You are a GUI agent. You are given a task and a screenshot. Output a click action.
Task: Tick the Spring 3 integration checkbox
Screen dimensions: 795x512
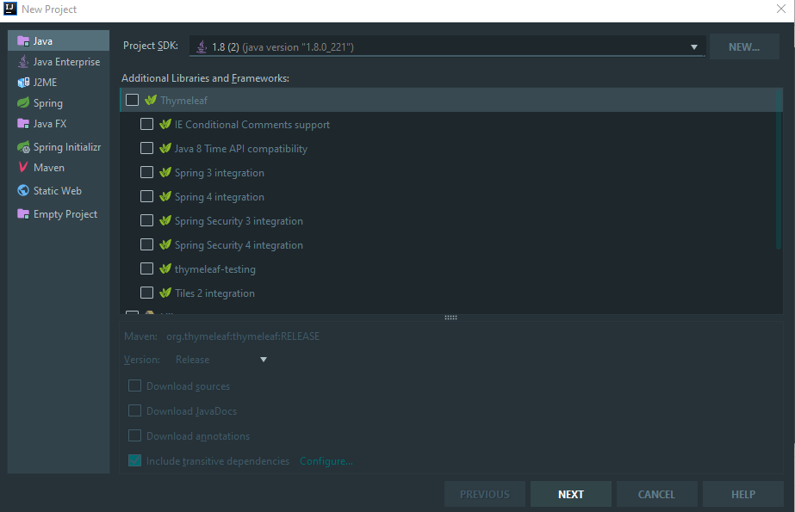pyautogui.click(x=146, y=172)
